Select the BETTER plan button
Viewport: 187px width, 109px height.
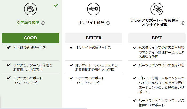pyautogui.click(x=93, y=38)
